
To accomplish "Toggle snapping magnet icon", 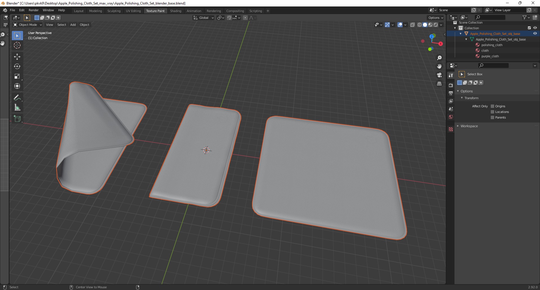I will click(229, 18).
